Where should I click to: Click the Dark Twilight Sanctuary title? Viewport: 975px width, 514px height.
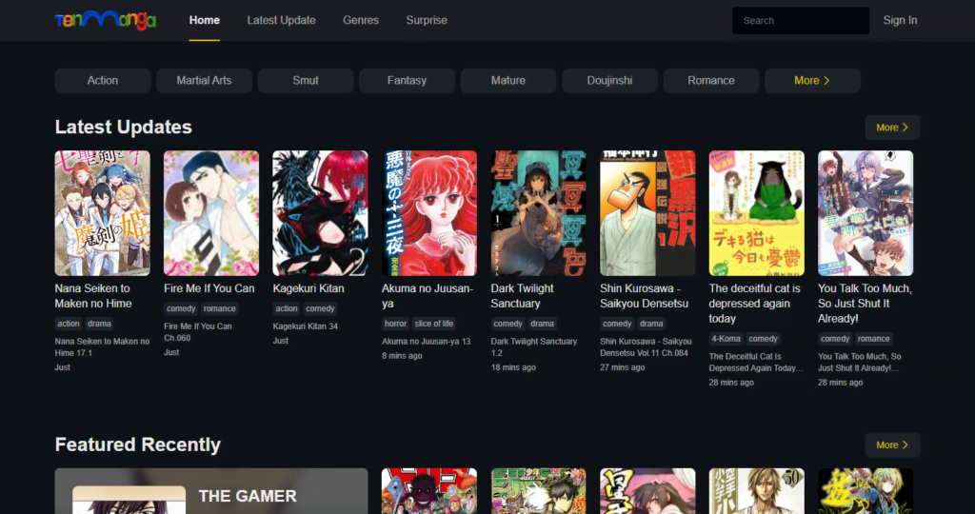point(523,296)
